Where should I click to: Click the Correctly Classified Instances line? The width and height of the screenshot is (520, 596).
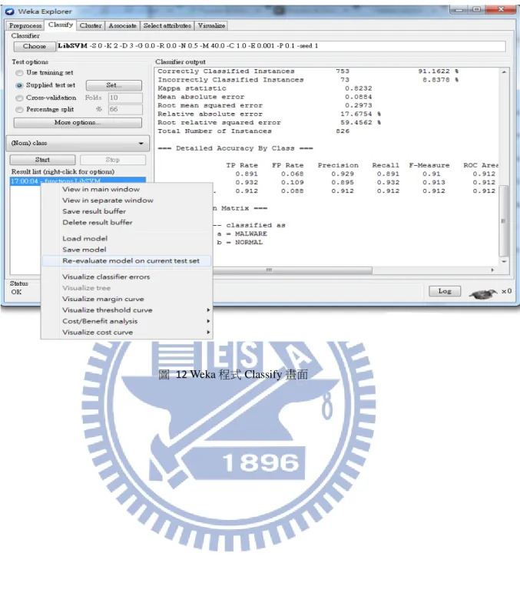(308, 71)
